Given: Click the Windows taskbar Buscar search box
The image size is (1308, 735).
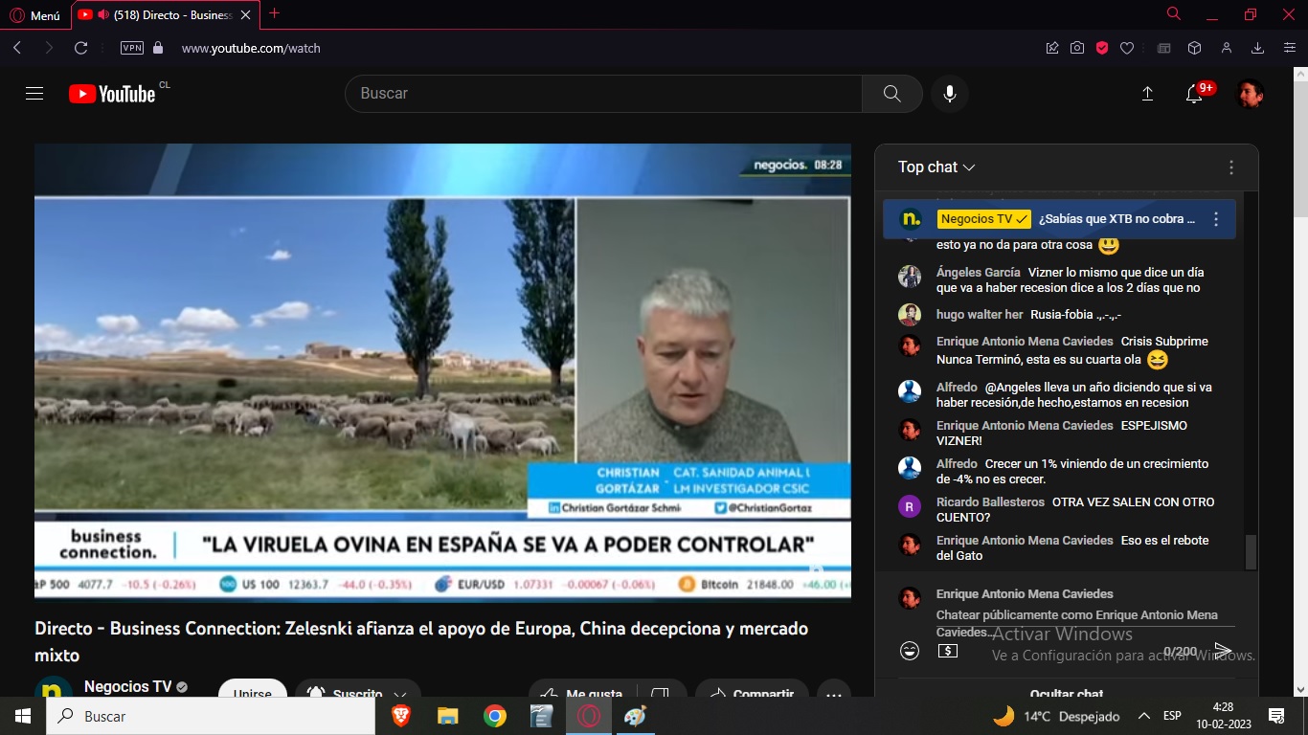Looking at the screenshot, I should pyautogui.click(x=211, y=716).
